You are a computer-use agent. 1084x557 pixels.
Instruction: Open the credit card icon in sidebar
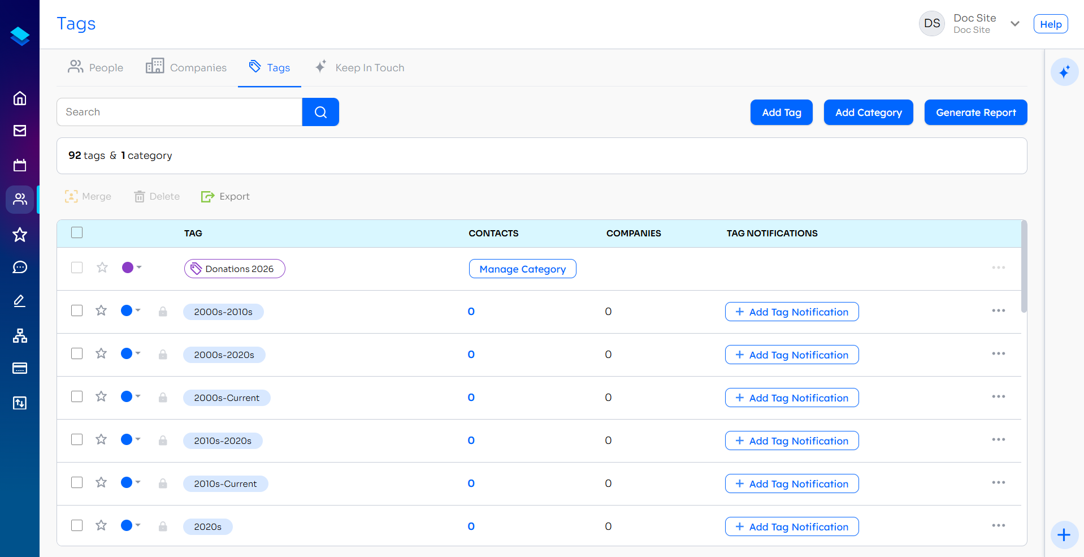coord(20,368)
